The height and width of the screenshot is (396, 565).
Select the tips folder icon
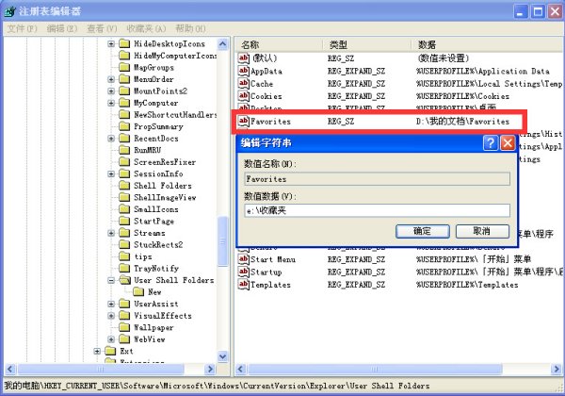124,256
